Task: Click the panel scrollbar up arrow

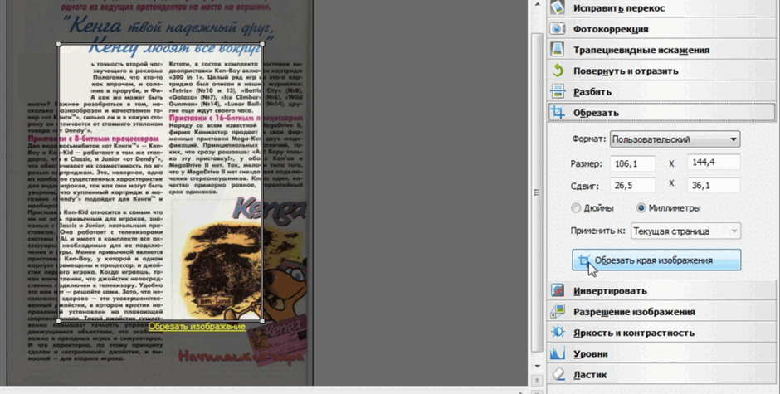Action: 537,4
